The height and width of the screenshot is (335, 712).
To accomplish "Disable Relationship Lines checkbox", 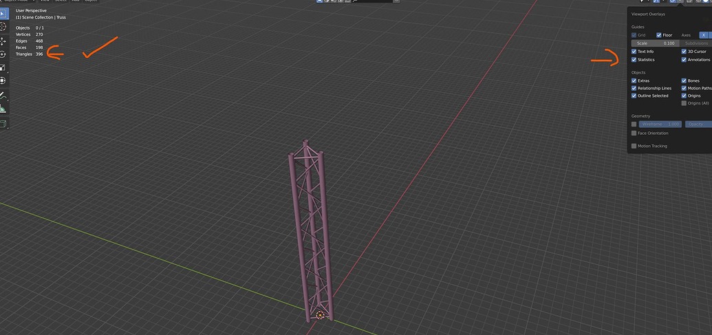I will pyautogui.click(x=634, y=88).
